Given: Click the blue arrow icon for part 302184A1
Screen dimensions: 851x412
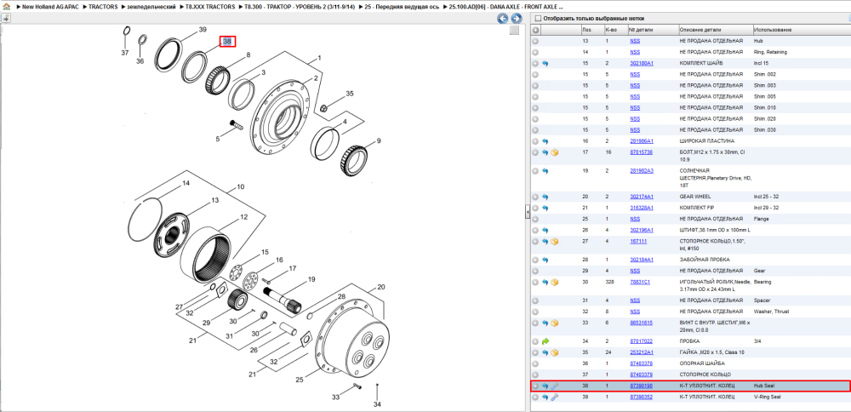Looking at the screenshot, I should pos(545,260).
